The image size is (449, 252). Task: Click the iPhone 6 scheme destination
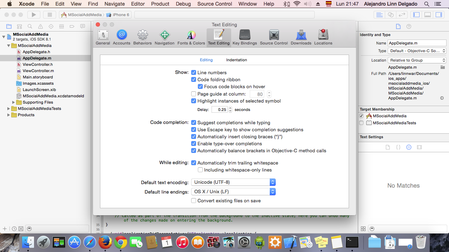pyautogui.click(x=118, y=15)
